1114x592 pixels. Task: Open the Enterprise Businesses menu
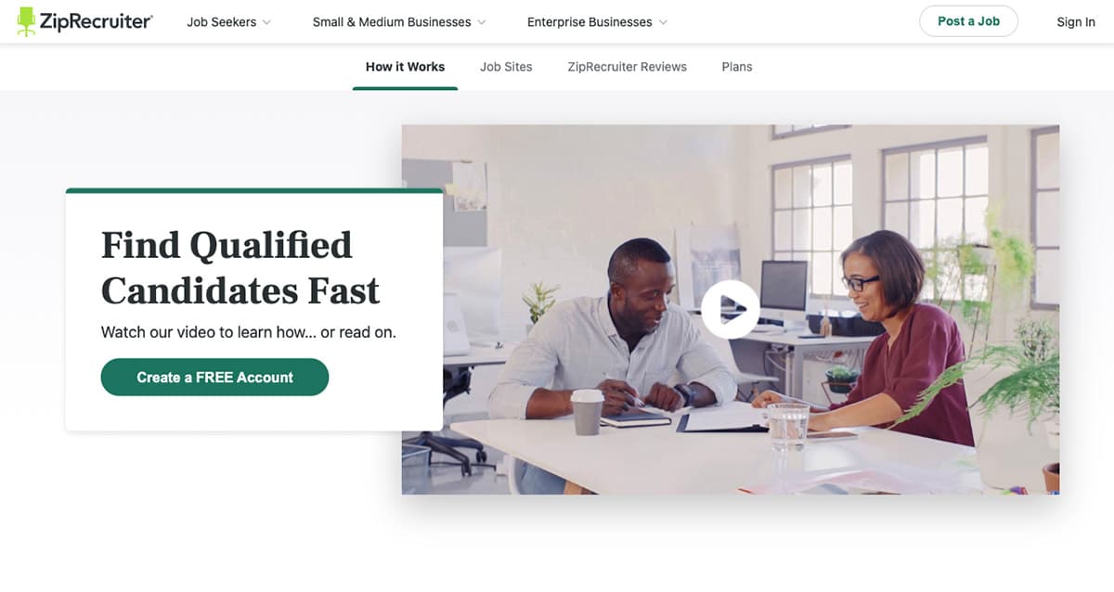[x=589, y=22]
